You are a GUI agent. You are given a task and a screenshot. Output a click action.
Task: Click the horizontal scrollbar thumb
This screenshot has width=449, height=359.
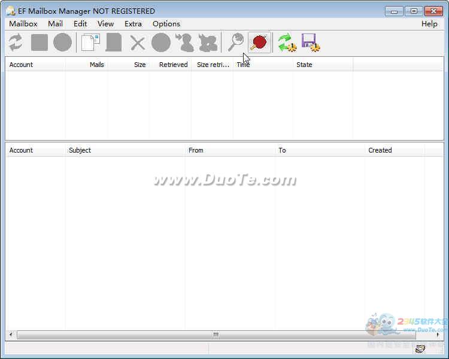(x=216, y=334)
